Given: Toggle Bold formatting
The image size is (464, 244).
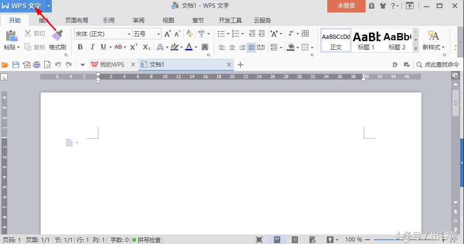Looking at the screenshot, I should tap(80, 47).
